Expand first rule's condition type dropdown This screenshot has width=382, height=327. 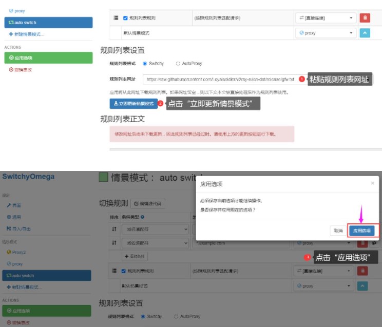[155, 229]
